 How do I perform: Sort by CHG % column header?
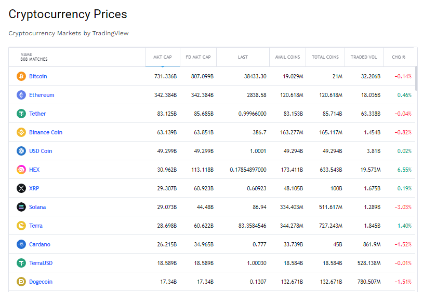tap(399, 57)
